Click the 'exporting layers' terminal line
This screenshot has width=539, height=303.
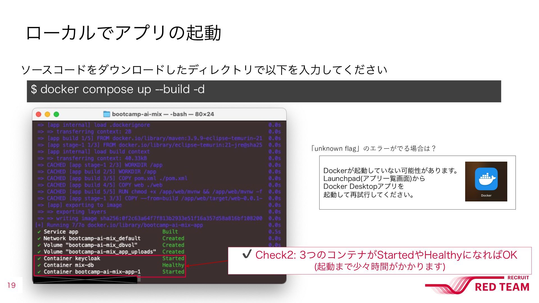pos(72,212)
